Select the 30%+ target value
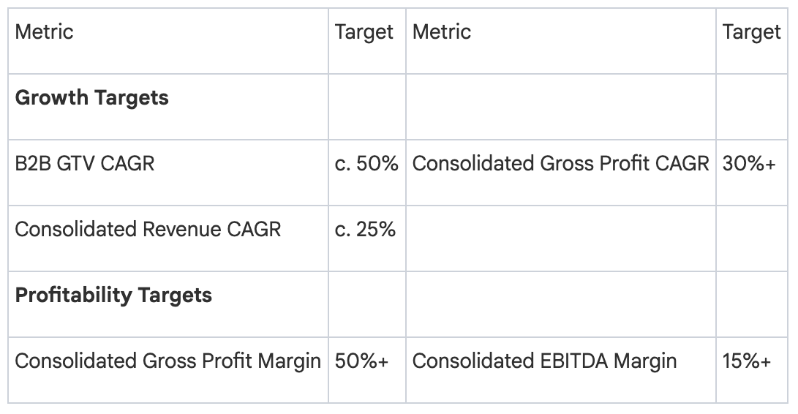This screenshot has height=414, width=798. [x=748, y=164]
